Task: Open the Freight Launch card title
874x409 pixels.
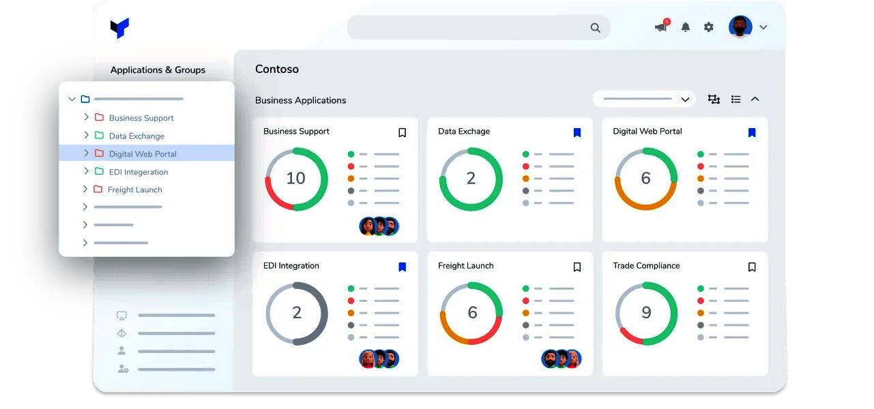Action: click(x=466, y=266)
